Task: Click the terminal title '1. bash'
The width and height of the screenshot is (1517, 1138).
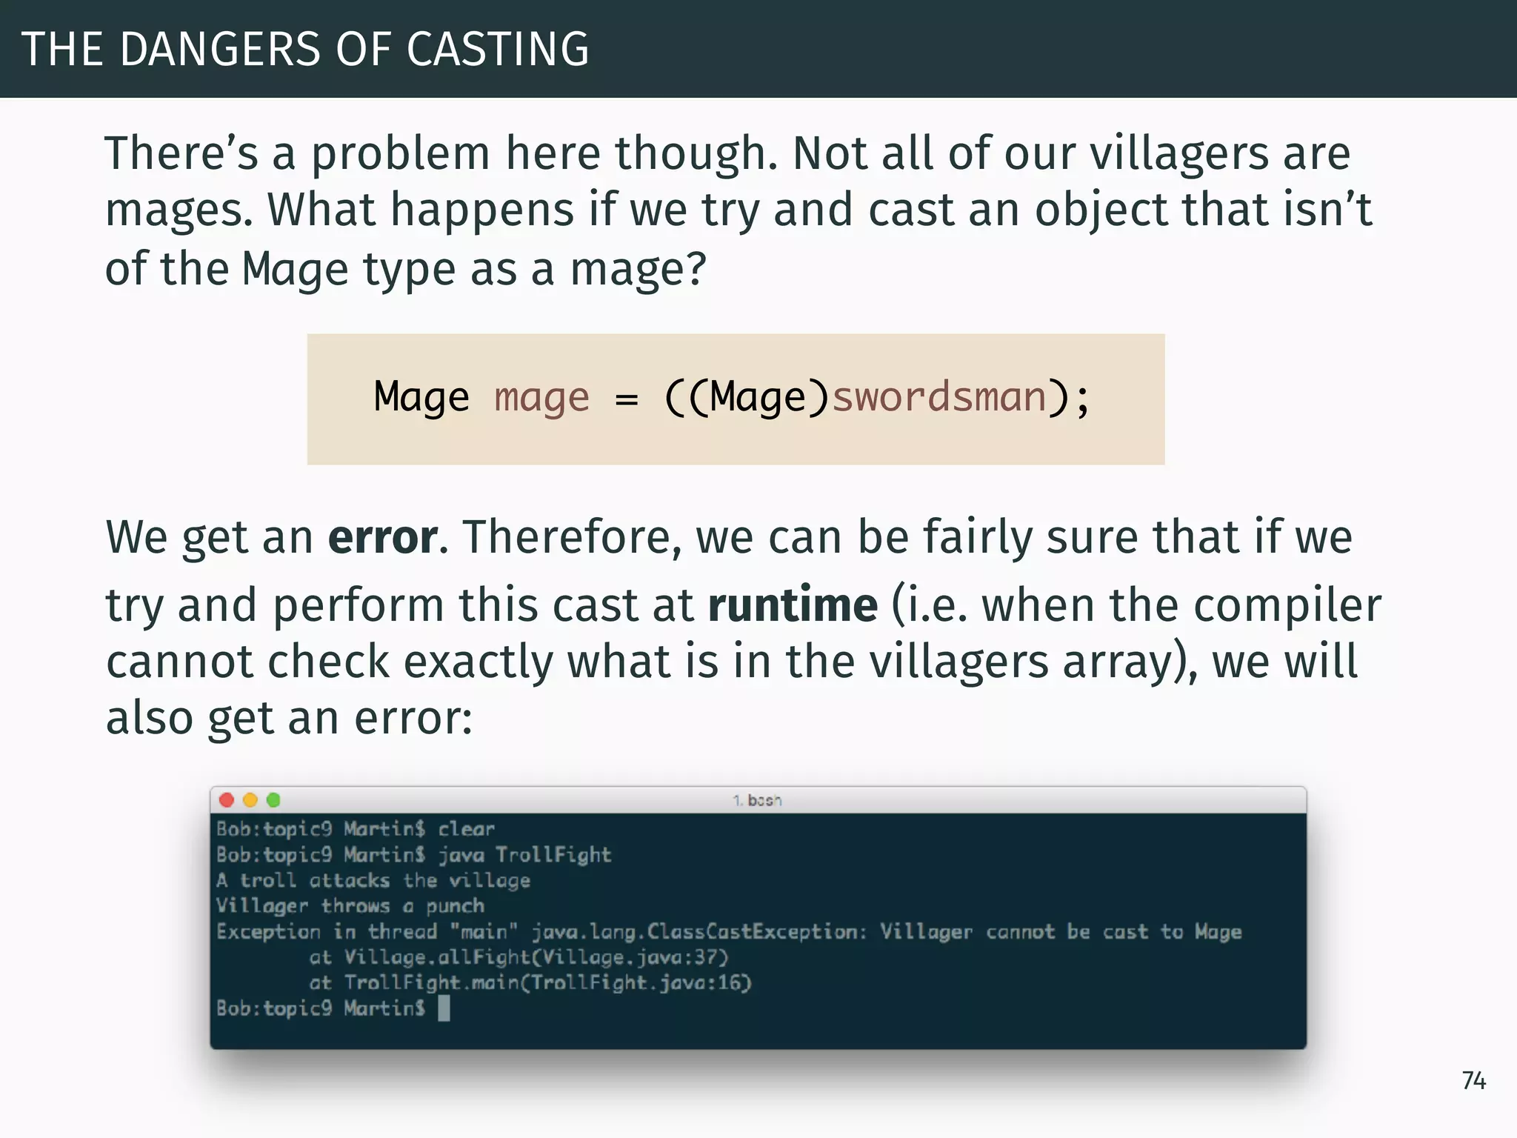Action: tap(757, 800)
